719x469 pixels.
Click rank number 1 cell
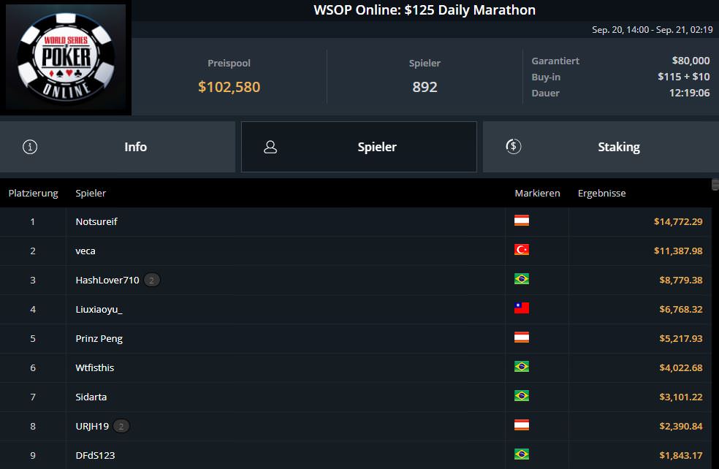coord(33,222)
